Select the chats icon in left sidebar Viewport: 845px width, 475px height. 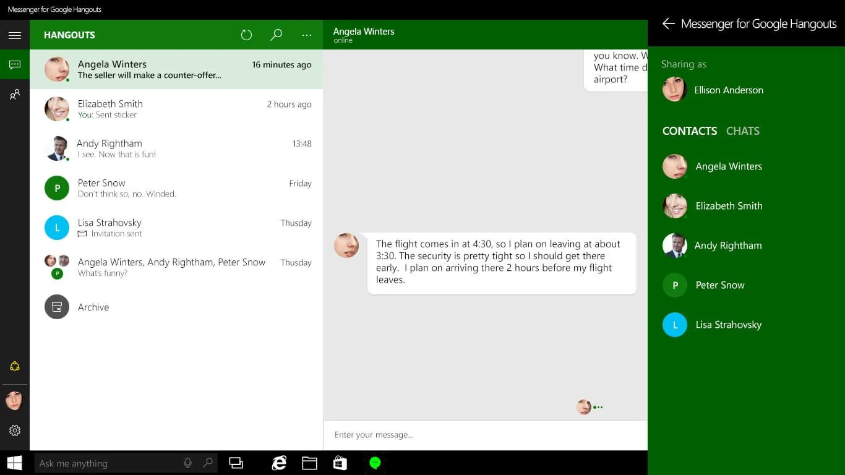pos(15,64)
